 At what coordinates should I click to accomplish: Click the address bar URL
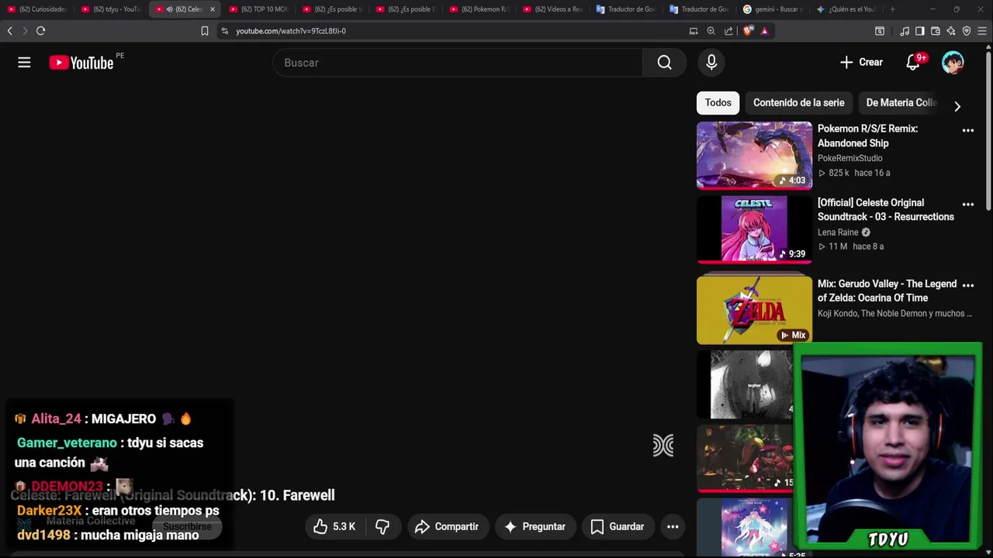click(x=291, y=31)
